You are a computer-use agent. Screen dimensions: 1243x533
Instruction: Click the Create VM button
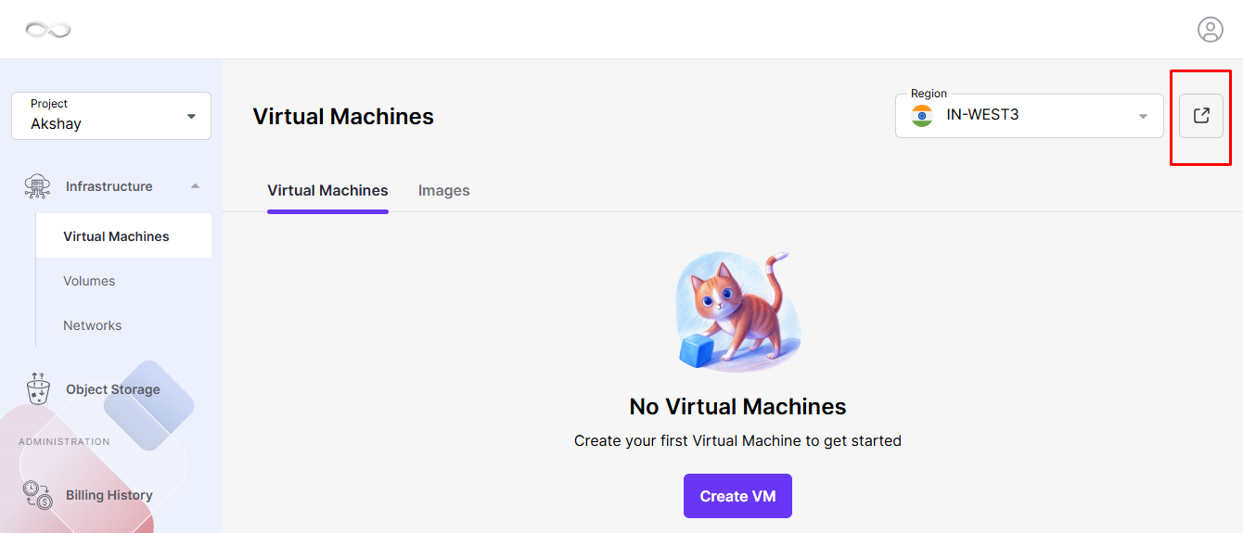(x=737, y=496)
